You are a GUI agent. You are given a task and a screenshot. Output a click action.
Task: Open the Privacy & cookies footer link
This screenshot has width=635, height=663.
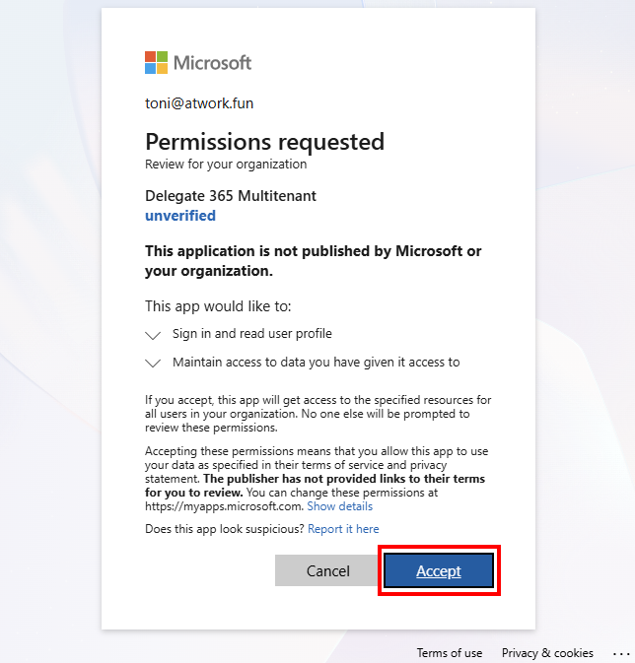547,652
